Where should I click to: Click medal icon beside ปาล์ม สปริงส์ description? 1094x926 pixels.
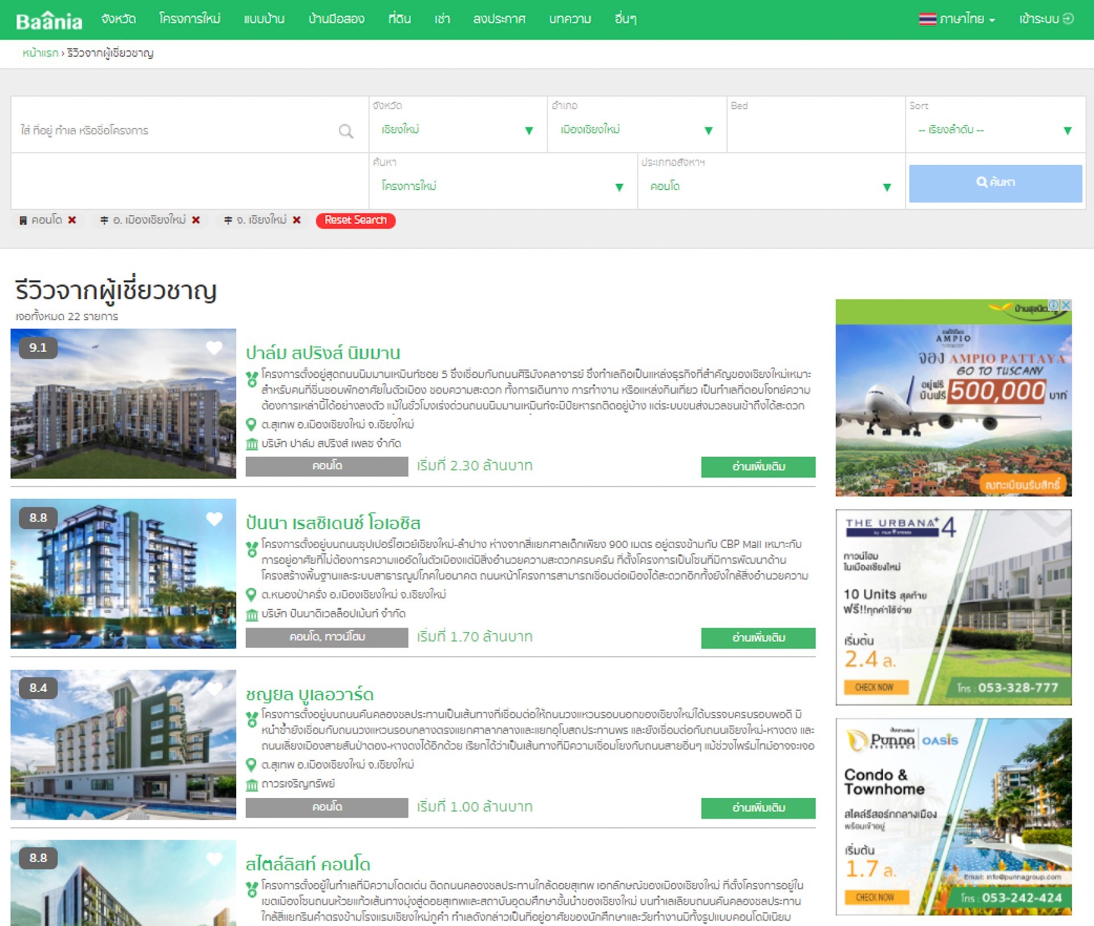pyautogui.click(x=252, y=379)
